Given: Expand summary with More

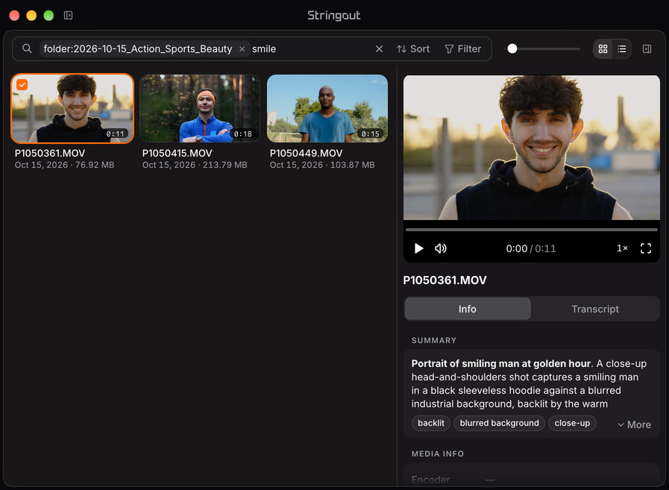Looking at the screenshot, I should (x=635, y=424).
